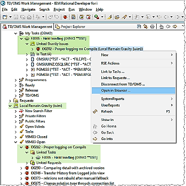Collapse the My Tasks (DEMO) node
Screen dimensions: 186x186
coord(16,33)
